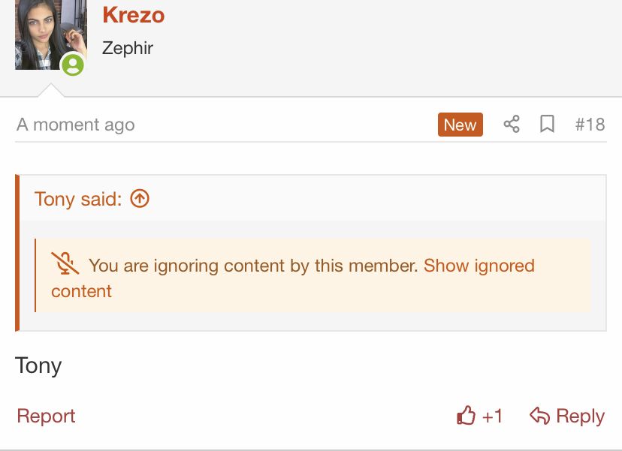622x451 pixels.
Task: Click the +1 like count
Action: (492, 416)
